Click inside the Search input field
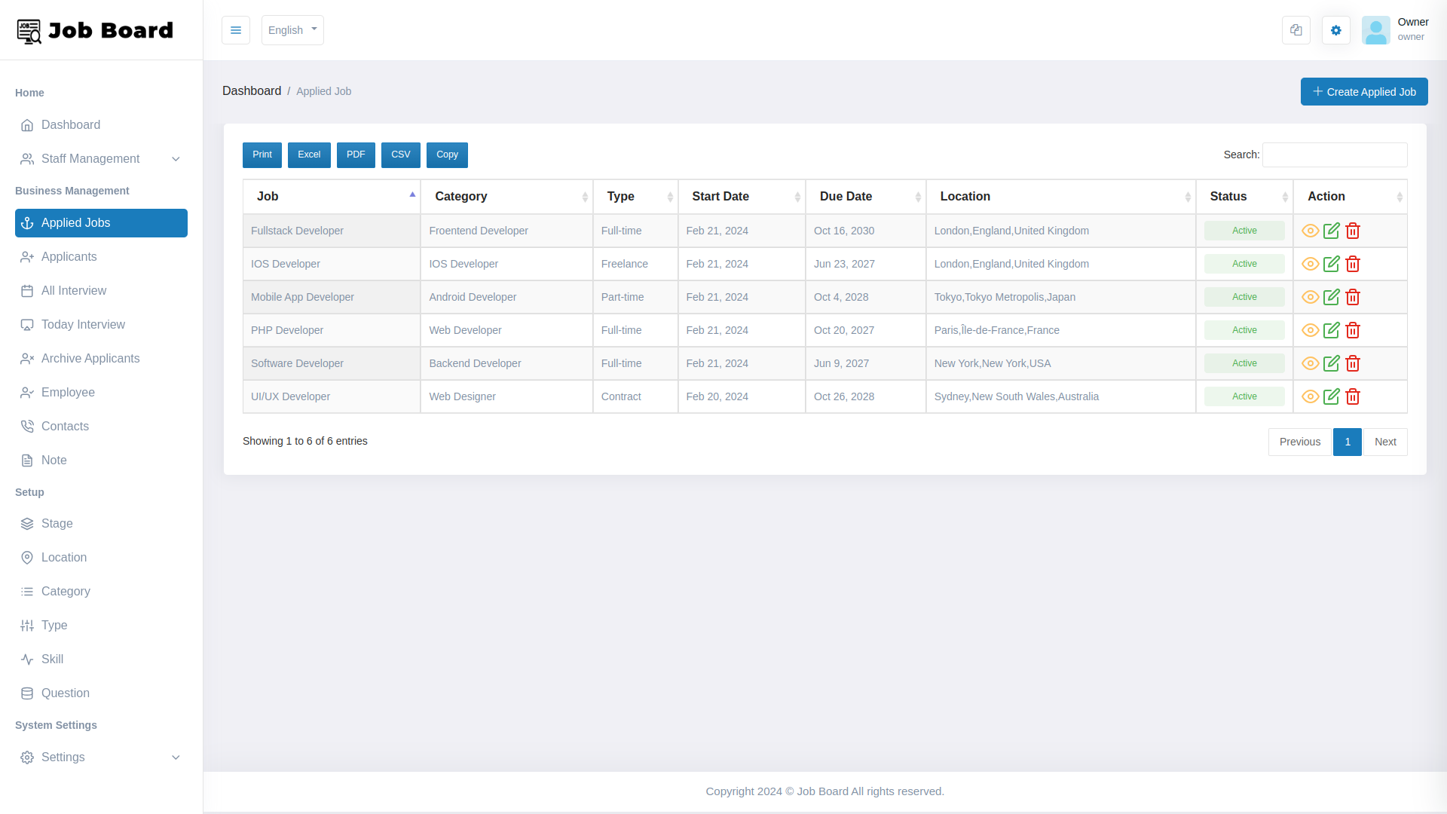 [x=1334, y=155]
